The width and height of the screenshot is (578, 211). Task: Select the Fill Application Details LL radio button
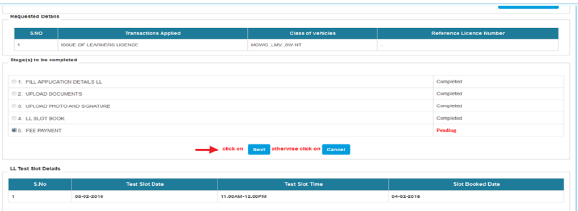pos(14,82)
